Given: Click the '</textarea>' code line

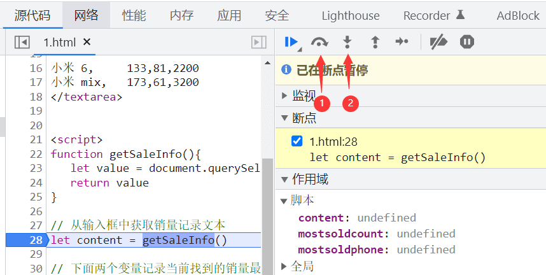Looking at the screenshot, I should tap(87, 97).
